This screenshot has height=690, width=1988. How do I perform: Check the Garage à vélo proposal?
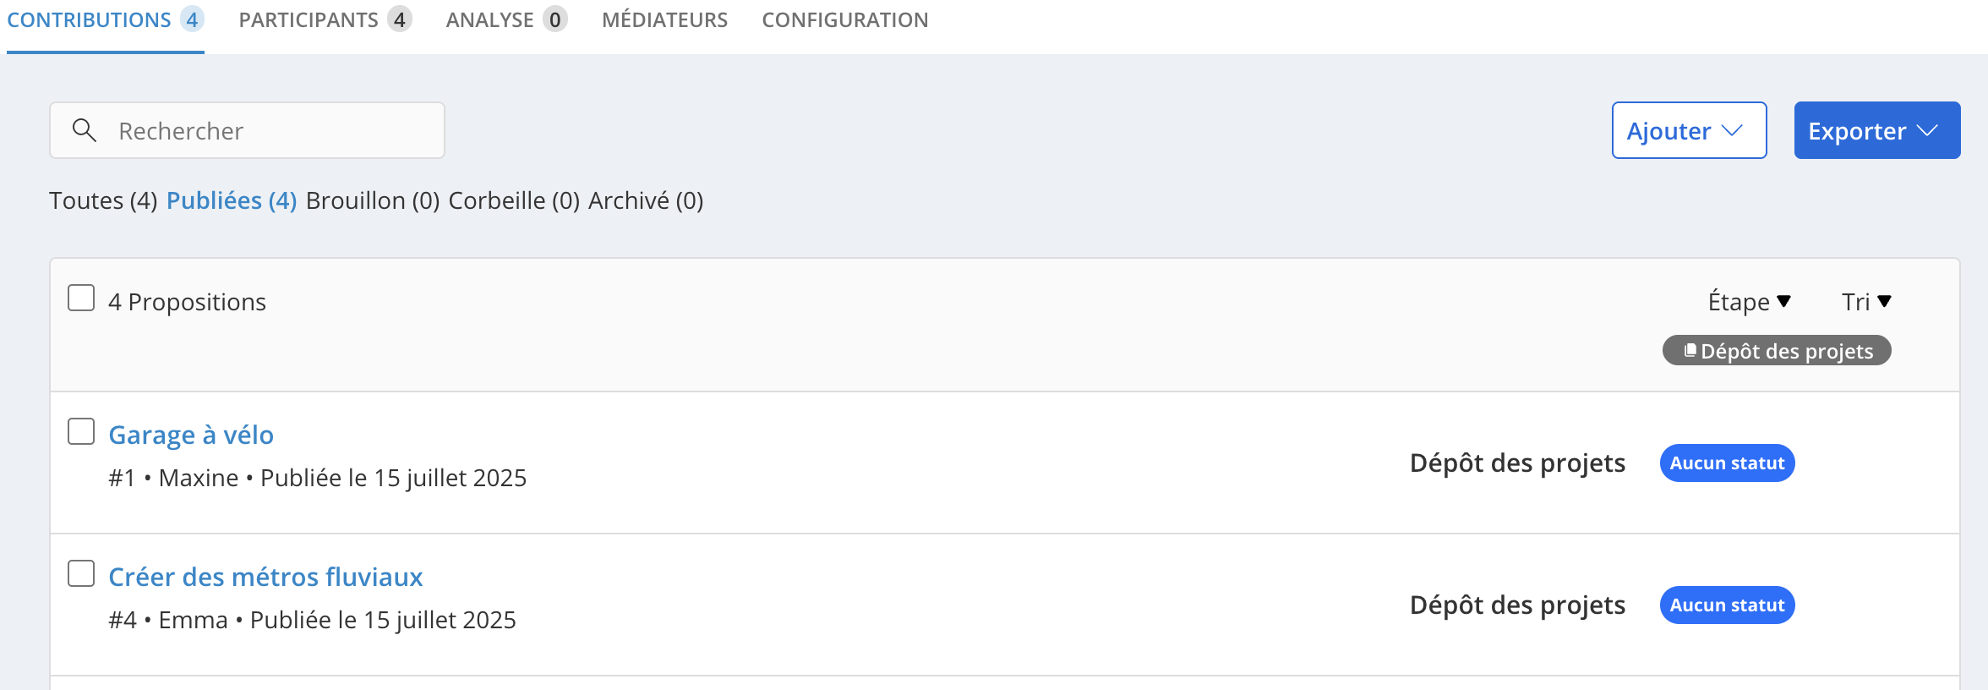pos(81,431)
